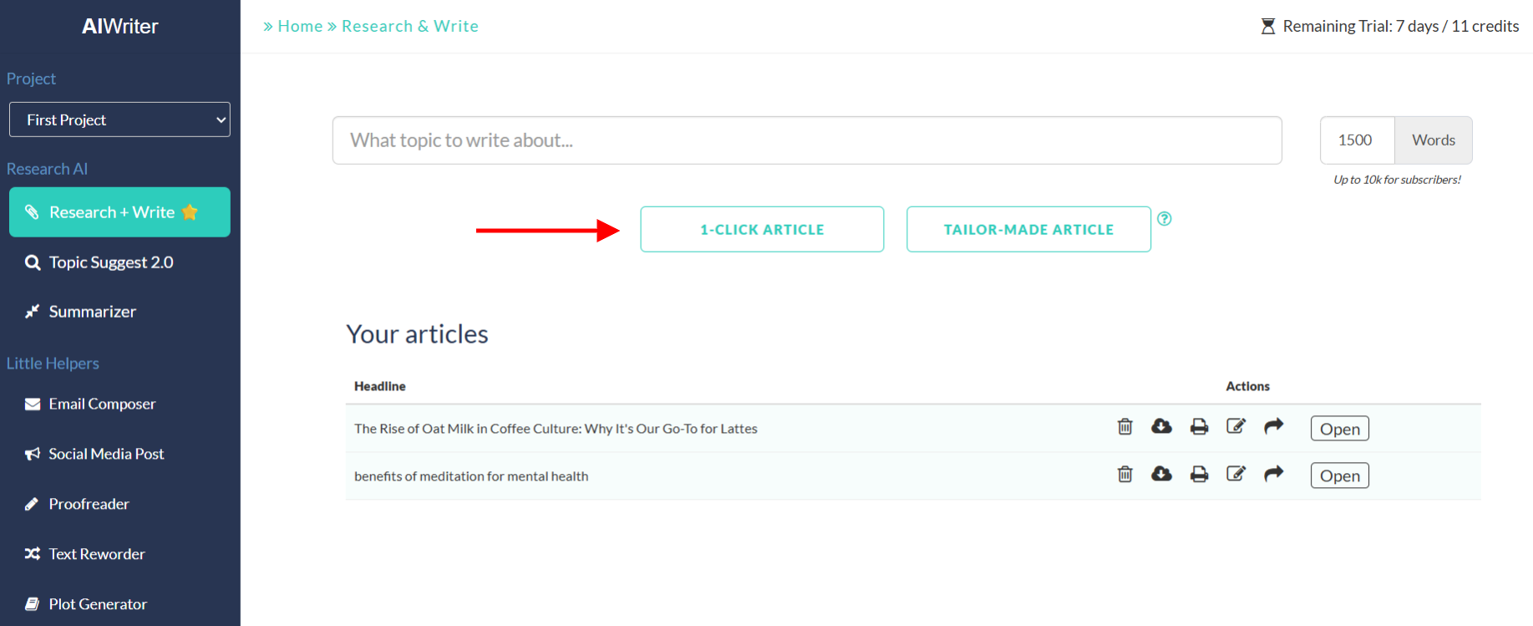The width and height of the screenshot is (1533, 626).
Task: Download the Oat Milk article via cloud icon
Action: coord(1161,427)
